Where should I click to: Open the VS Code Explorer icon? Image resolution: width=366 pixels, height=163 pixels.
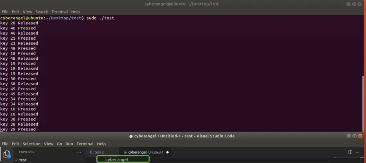[7, 154]
